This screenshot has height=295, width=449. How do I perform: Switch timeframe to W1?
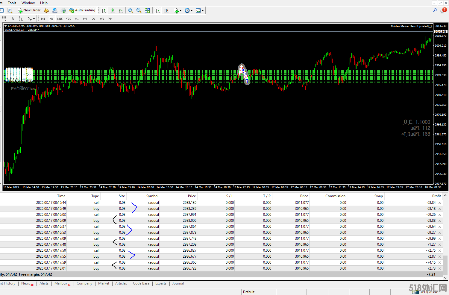tap(102, 19)
